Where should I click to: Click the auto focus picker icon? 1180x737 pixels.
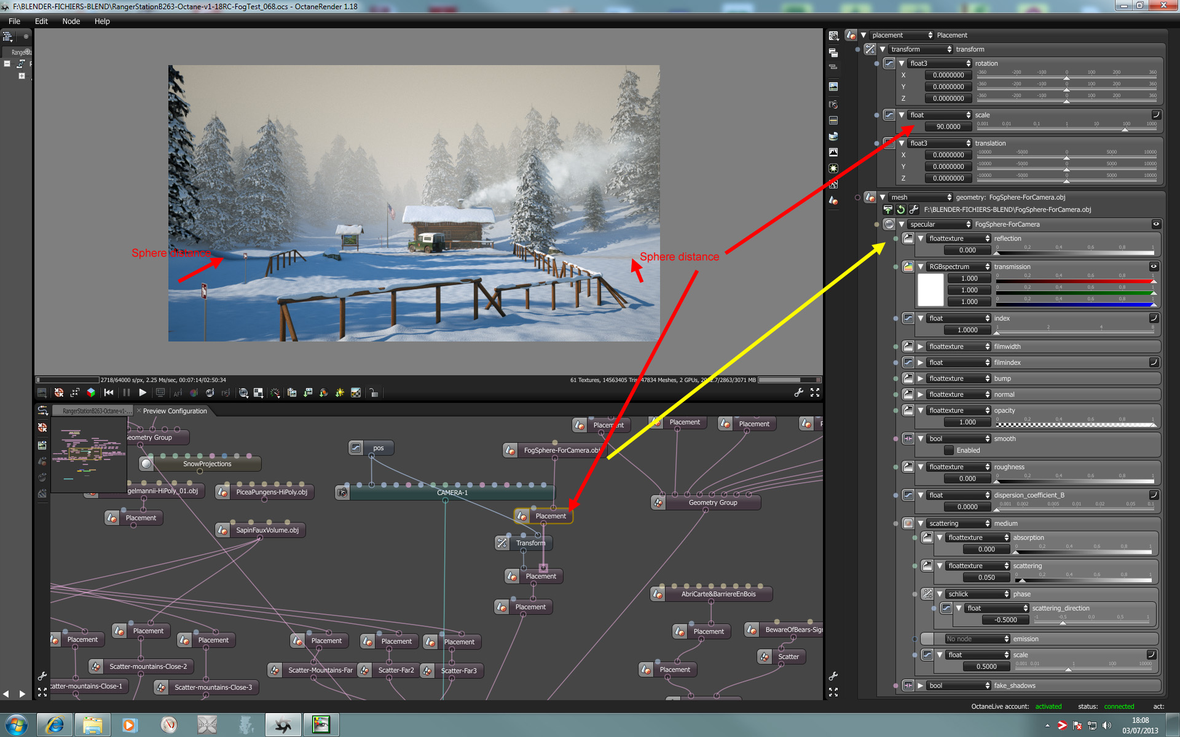click(178, 392)
